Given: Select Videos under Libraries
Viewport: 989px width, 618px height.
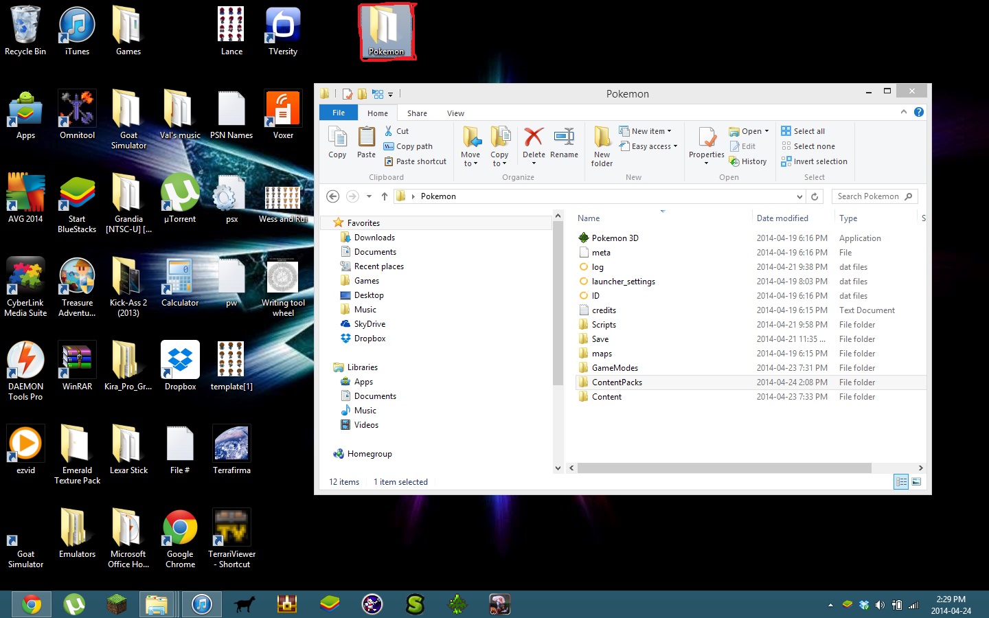Looking at the screenshot, I should point(366,425).
